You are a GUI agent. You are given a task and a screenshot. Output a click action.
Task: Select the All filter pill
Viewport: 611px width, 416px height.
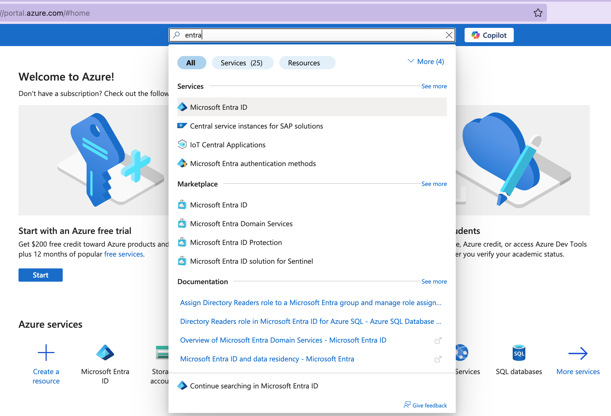point(191,63)
